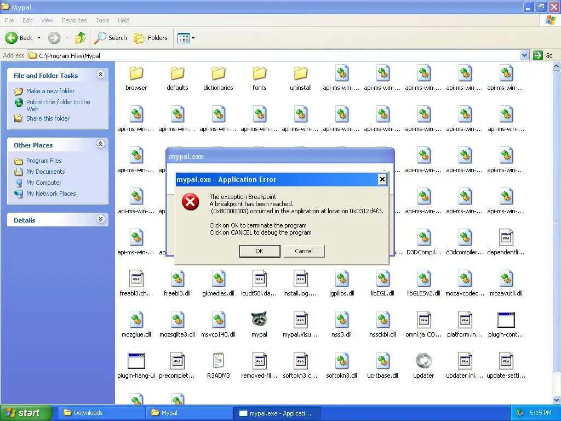Expand the Details panel
This screenshot has width=561, height=421.
(101, 219)
